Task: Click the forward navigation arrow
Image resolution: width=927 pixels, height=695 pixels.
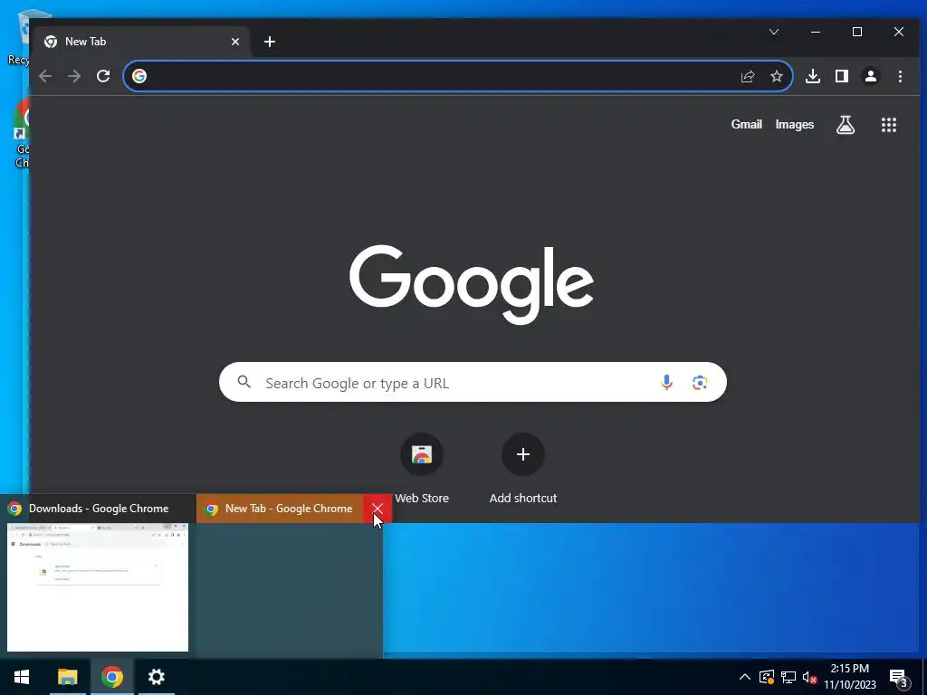Action: coord(74,76)
